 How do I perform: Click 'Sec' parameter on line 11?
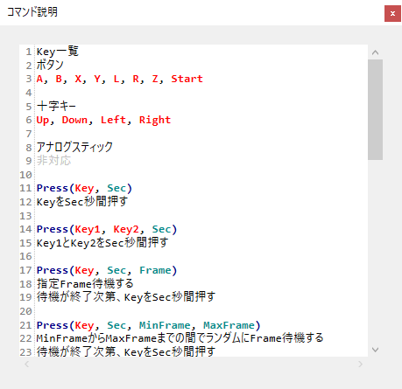coord(116,188)
